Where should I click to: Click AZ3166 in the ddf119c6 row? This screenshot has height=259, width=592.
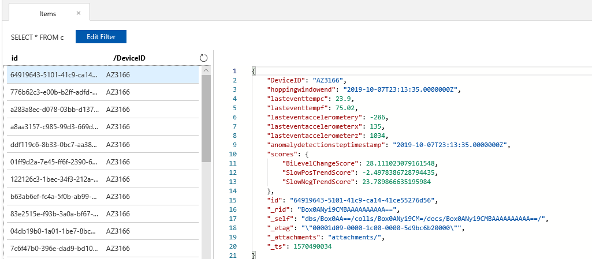click(x=118, y=144)
